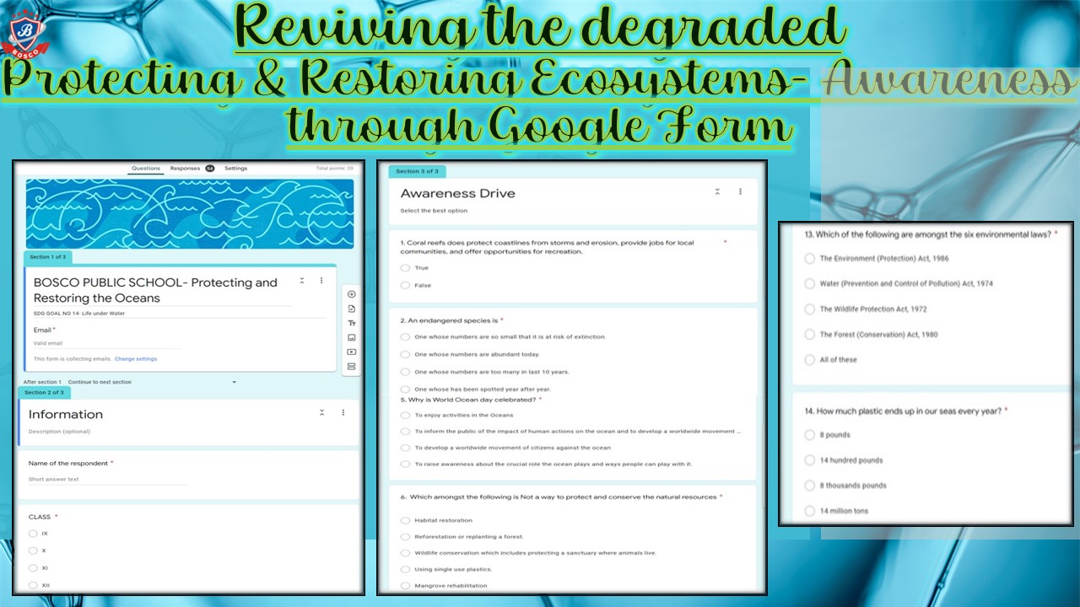Click '2. An endangered species is' question text

449,321
